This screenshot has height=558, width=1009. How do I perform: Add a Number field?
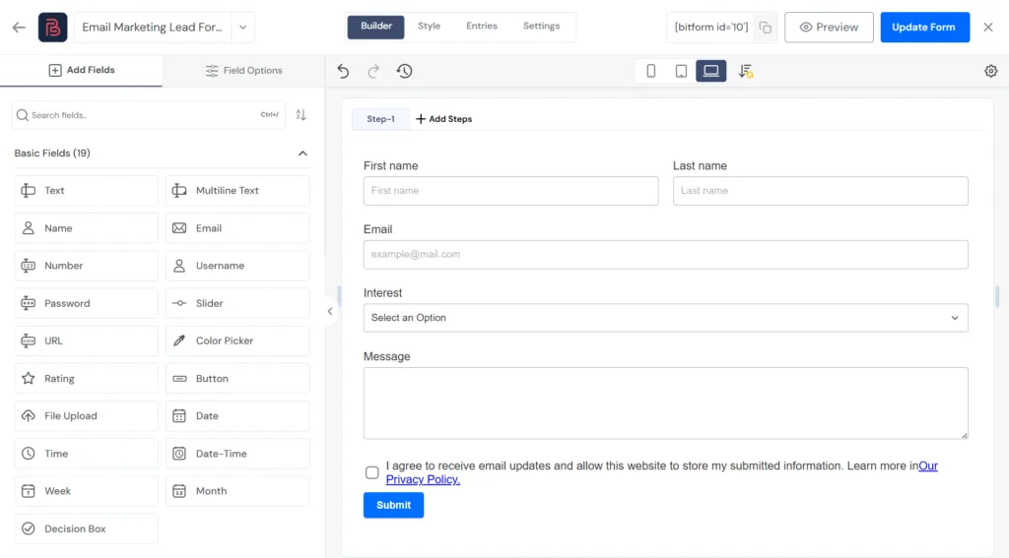click(x=87, y=266)
